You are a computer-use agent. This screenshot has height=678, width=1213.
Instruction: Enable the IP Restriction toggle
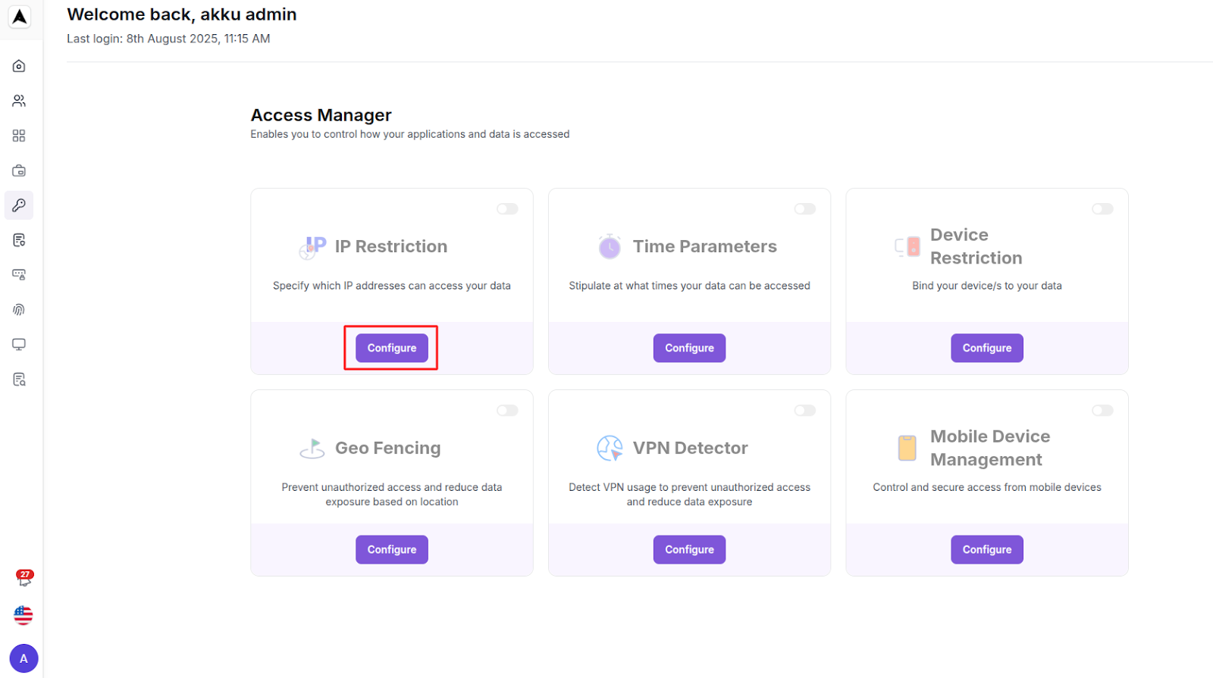[x=507, y=209]
